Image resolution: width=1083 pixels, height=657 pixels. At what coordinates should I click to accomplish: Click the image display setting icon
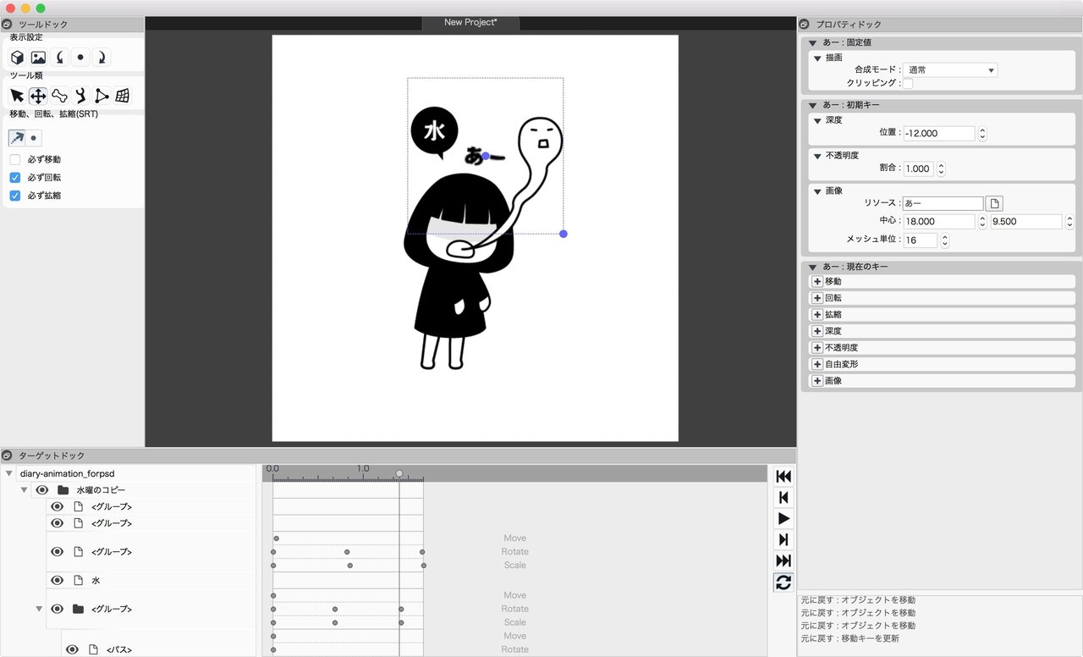(x=38, y=58)
